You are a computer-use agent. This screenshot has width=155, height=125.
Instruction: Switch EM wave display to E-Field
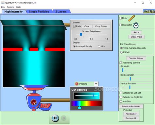(x=121, y=52)
